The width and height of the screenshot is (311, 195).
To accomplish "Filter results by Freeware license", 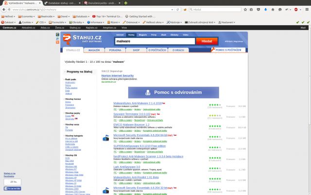I will (x=69, y=105).
